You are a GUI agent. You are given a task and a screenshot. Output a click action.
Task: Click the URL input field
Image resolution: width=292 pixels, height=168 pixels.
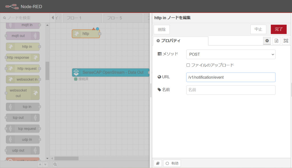[231, 77]
